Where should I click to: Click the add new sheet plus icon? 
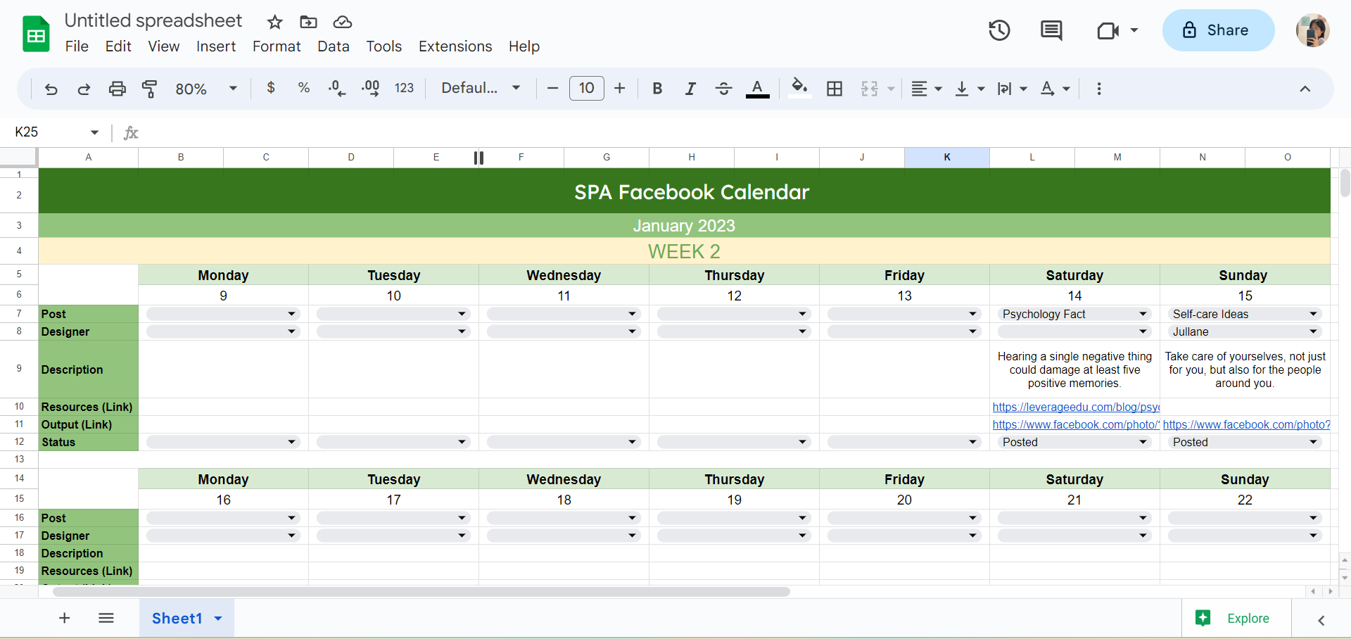pos(65,618)
